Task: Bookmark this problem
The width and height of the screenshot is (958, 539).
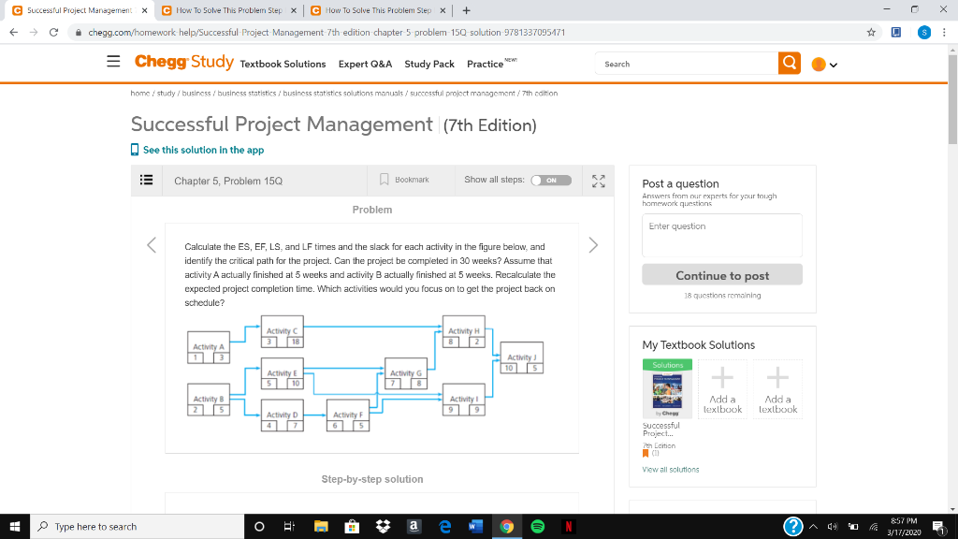Action: pyautogui.click(x=404, y=180)
